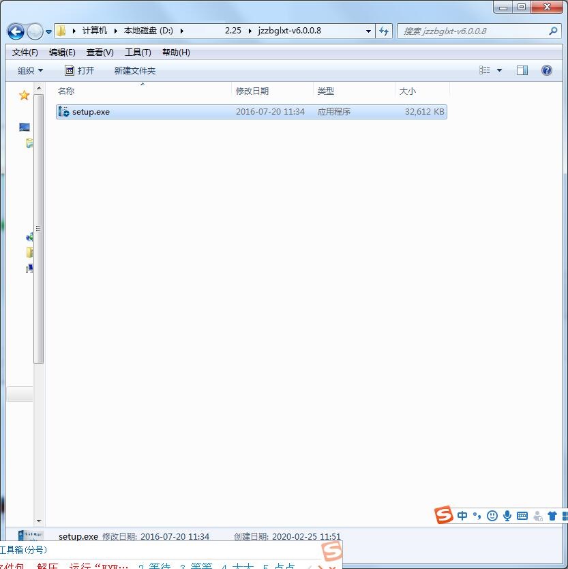Click the Sogou emoji smiley icon
Viewport: 568px width, 569px height.
(x=492, y=516)
